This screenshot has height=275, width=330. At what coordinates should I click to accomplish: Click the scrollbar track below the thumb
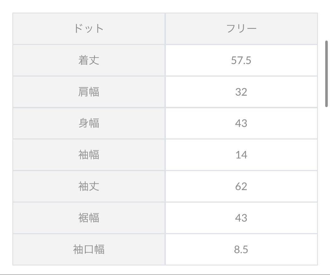[x=327, y=189]
